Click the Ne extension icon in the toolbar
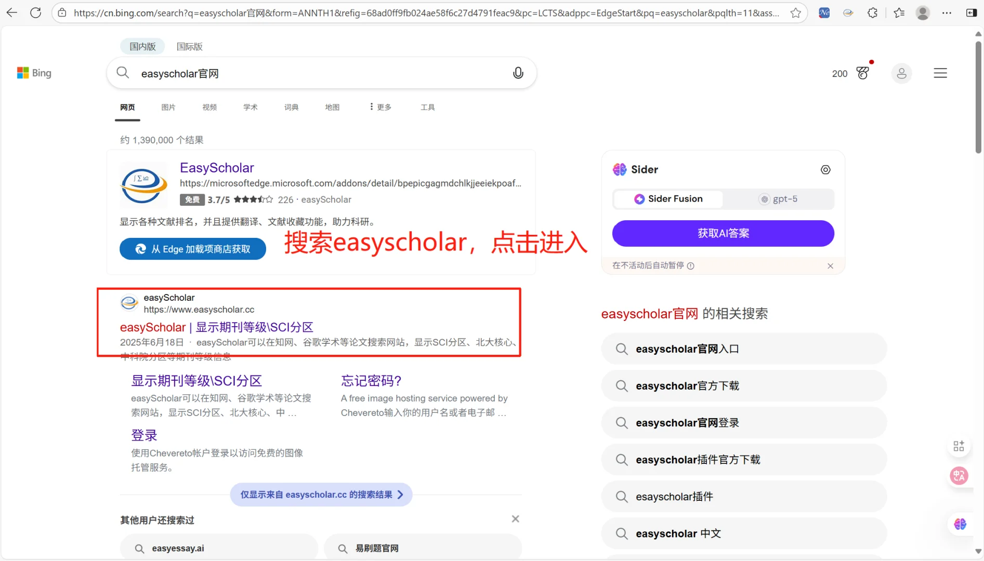The width and height of the screenshot is (984, 561). [823, 12]
